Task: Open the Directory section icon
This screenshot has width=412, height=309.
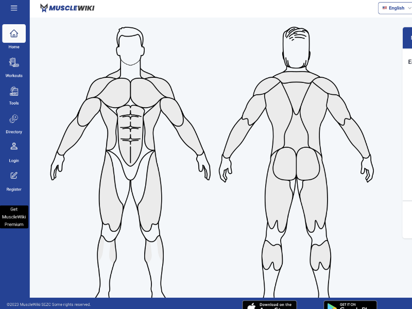Action: click(14, 119)
